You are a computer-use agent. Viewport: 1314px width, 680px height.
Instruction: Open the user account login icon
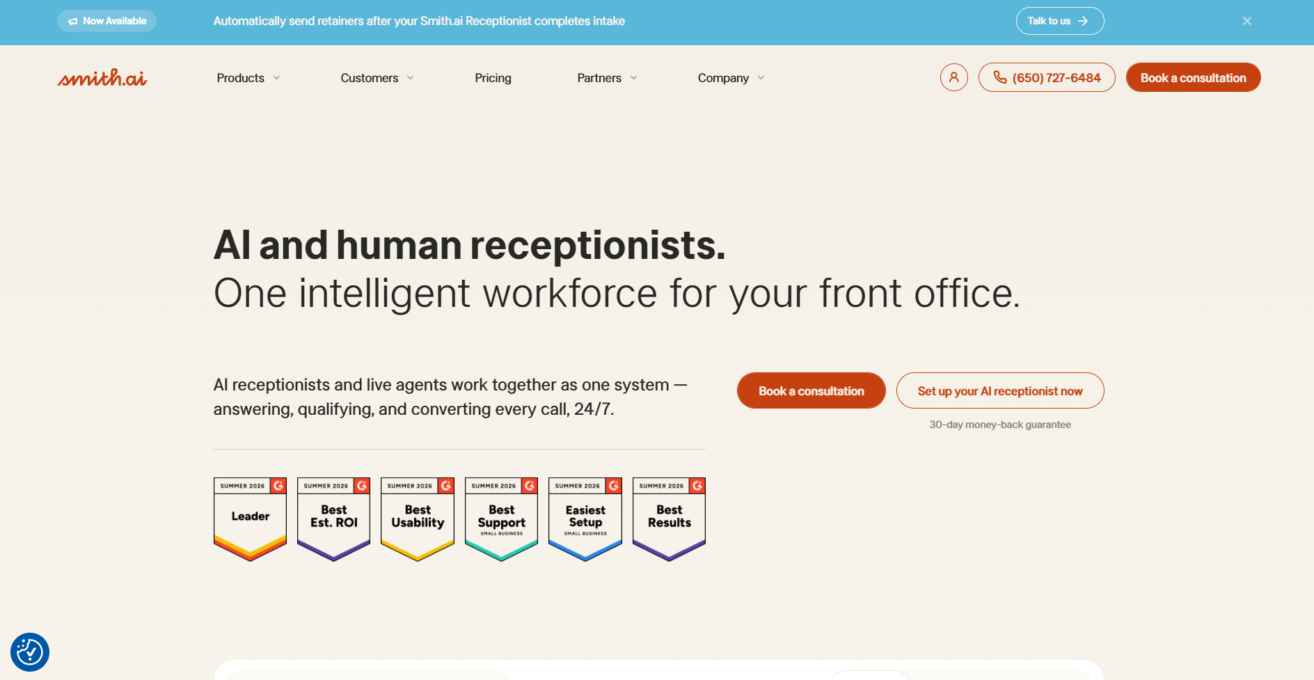point(953,77)
